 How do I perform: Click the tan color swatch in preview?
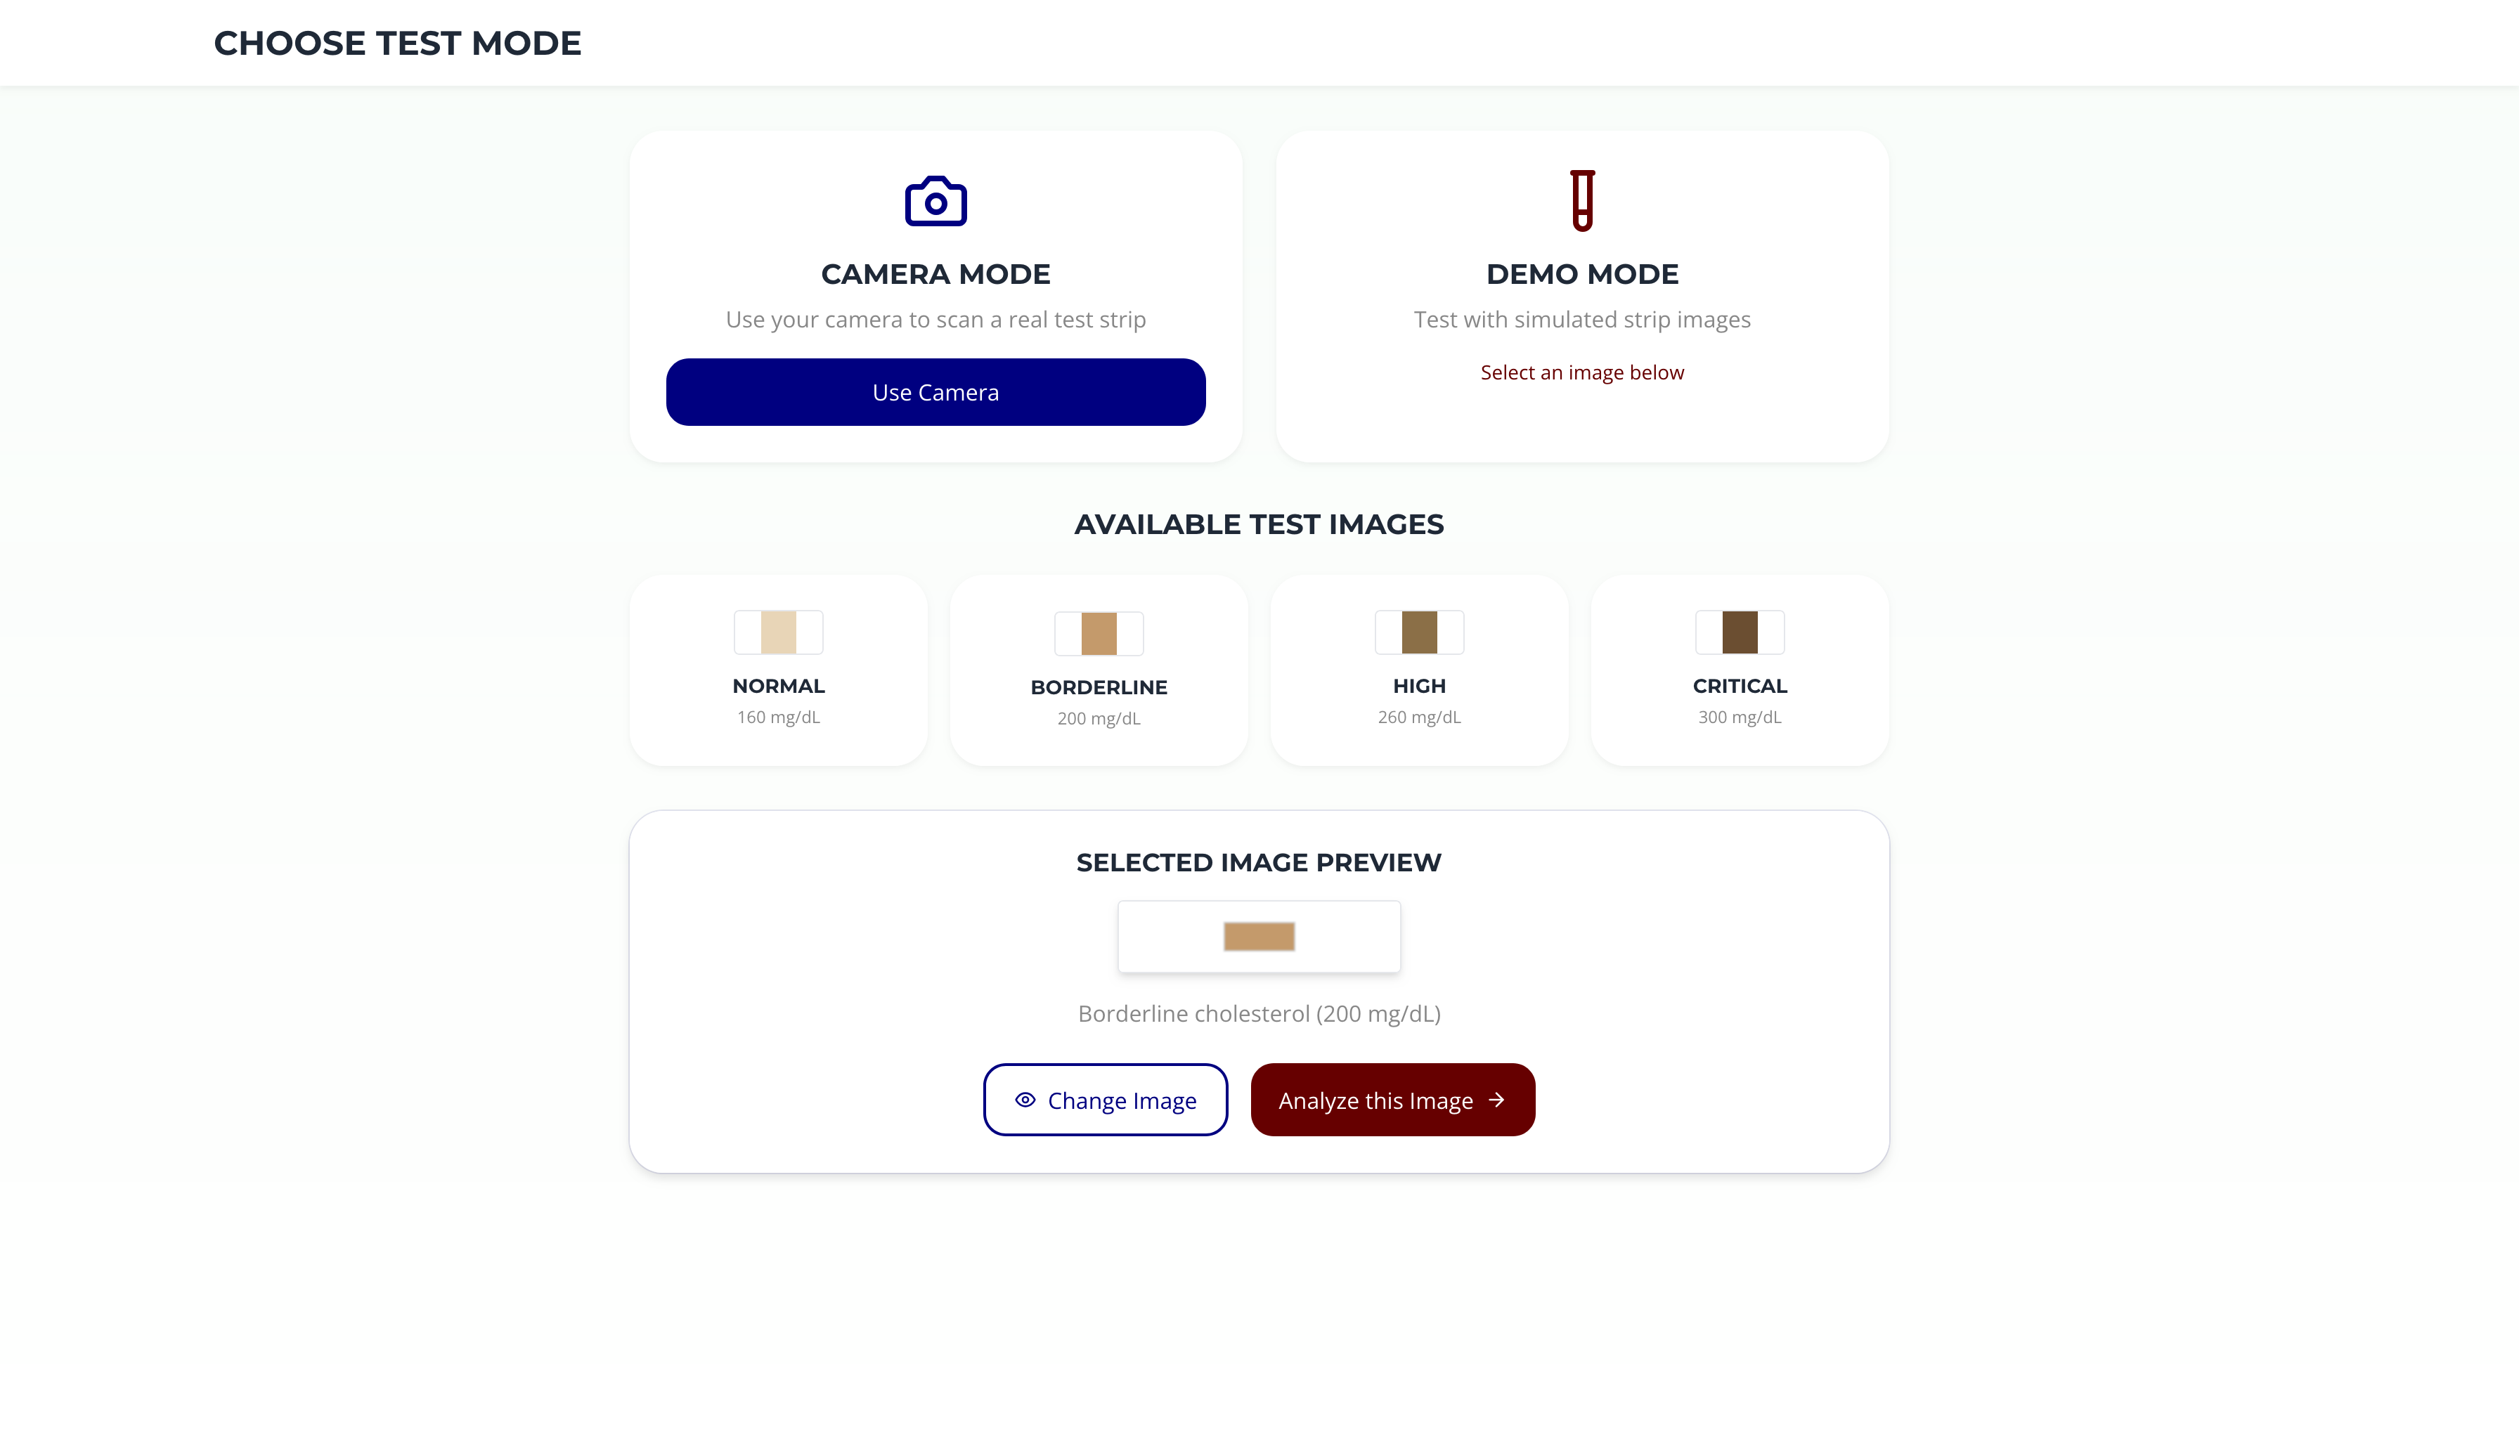(1259, 937)
